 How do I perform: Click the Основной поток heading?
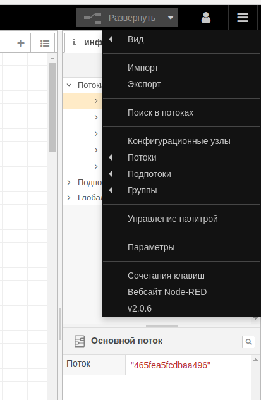click(126, 341)
